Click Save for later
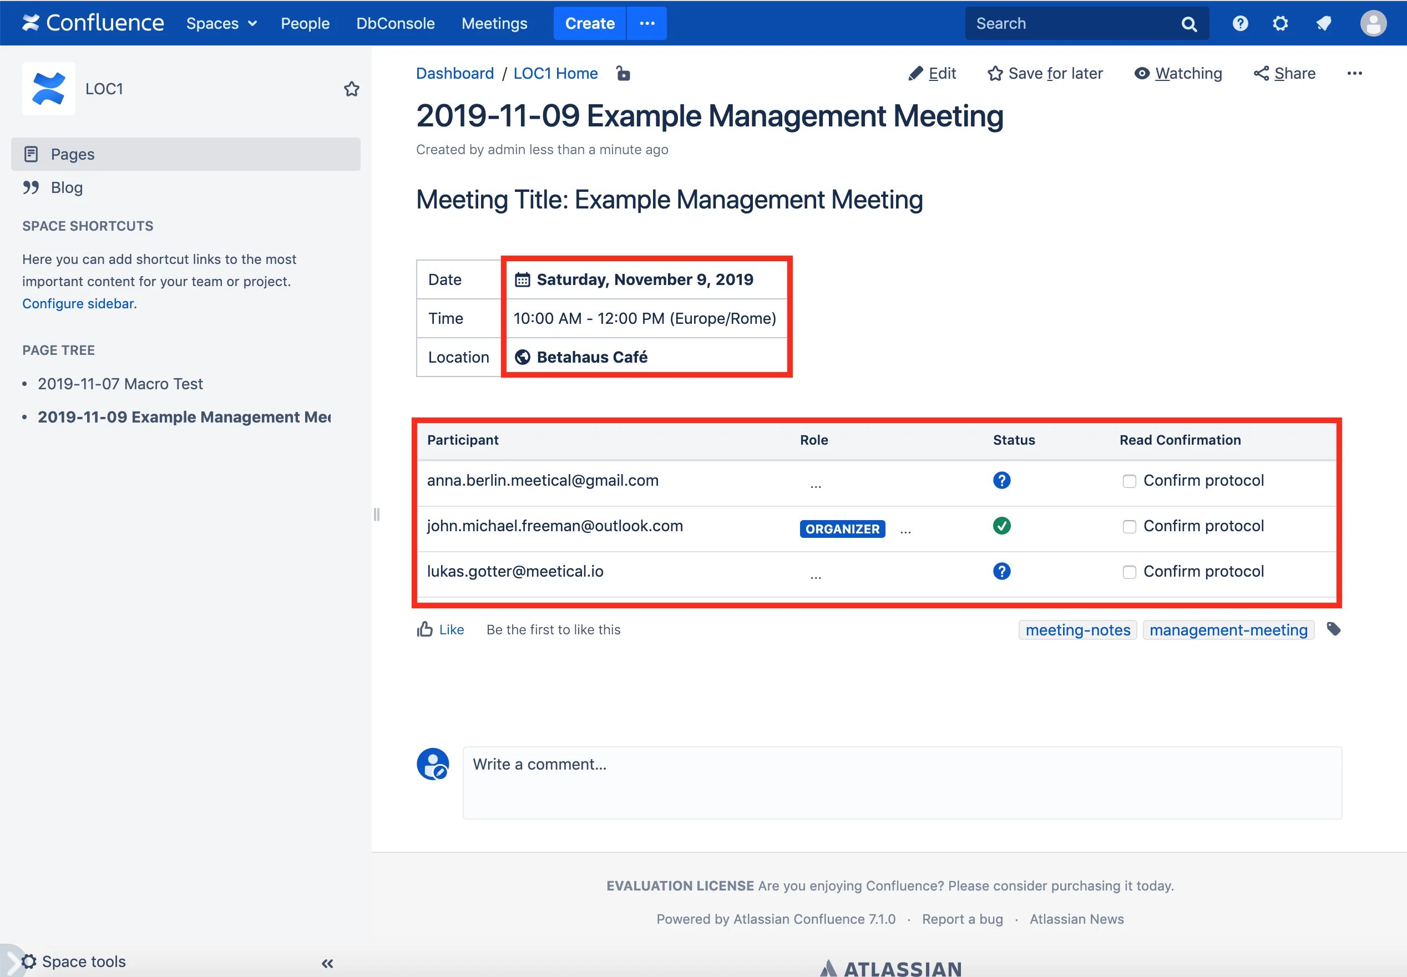The width and height of the screenshot is (1407, 977). tap(1044, 73)
